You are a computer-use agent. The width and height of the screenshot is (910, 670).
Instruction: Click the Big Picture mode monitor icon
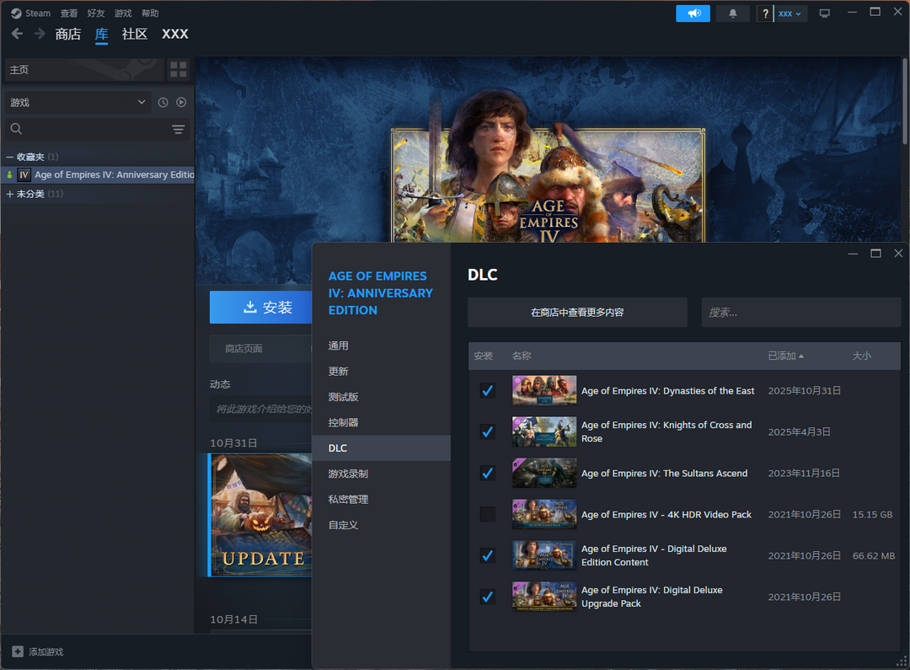(824, 13)
